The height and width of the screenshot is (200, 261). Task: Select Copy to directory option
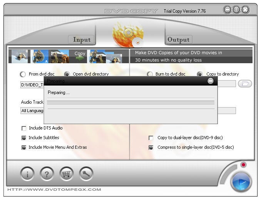click(200, 74)
